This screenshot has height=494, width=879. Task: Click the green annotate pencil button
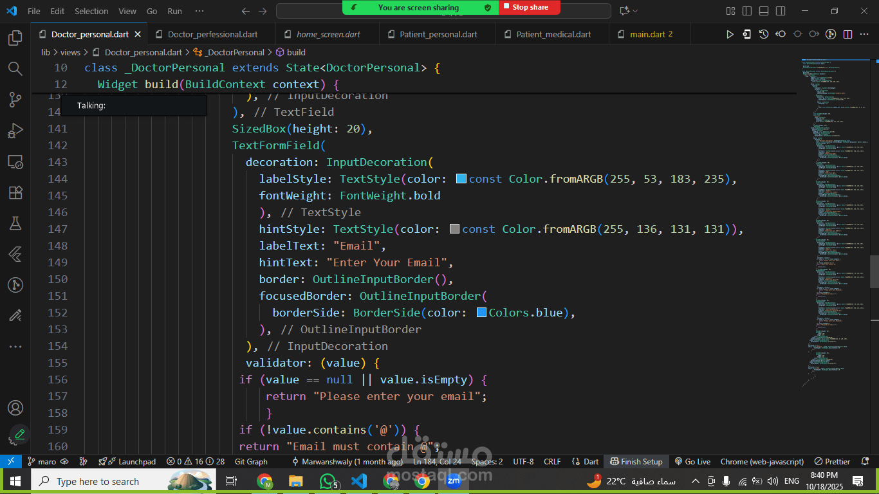pyautogui.click(x=19, y=435)
